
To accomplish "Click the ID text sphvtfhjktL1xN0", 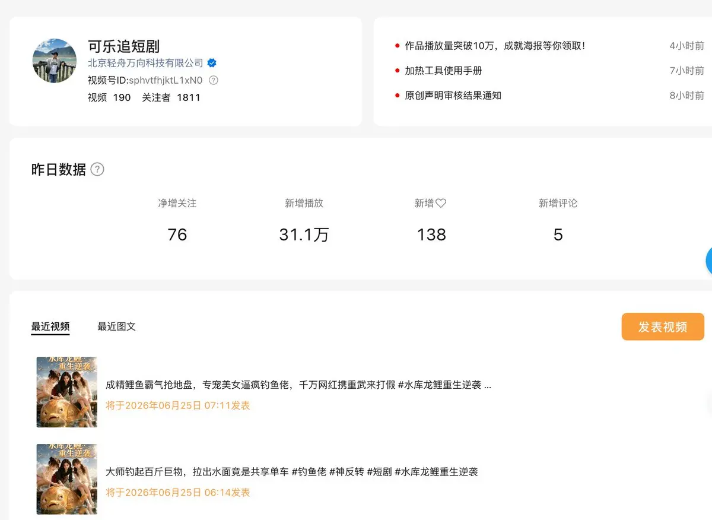I will [166, 80].
